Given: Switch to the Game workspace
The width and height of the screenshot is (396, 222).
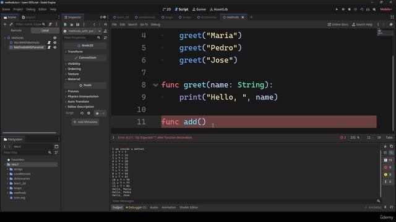Looking at the screenshot, I should [x=199, y=9].
